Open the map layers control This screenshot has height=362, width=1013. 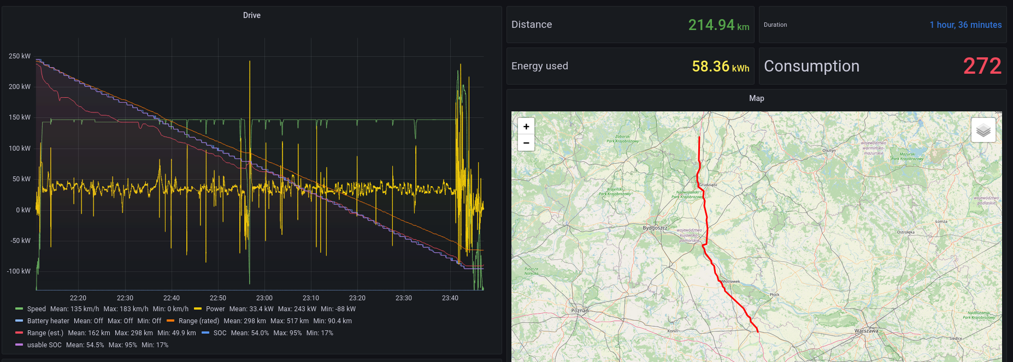(983, 130)
